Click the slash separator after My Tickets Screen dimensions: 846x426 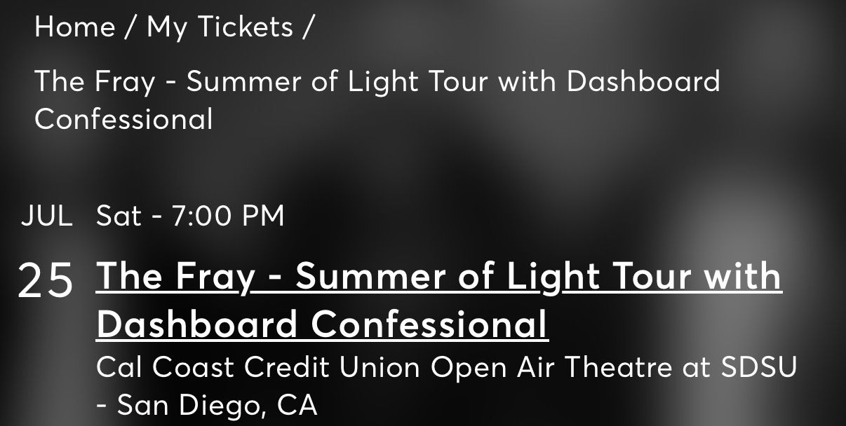tap(308, 27)
